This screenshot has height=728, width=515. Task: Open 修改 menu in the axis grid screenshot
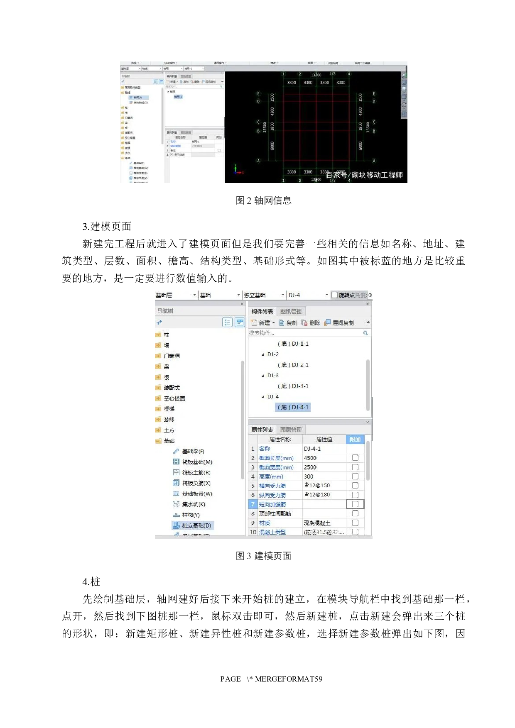(x=274, y=63)
